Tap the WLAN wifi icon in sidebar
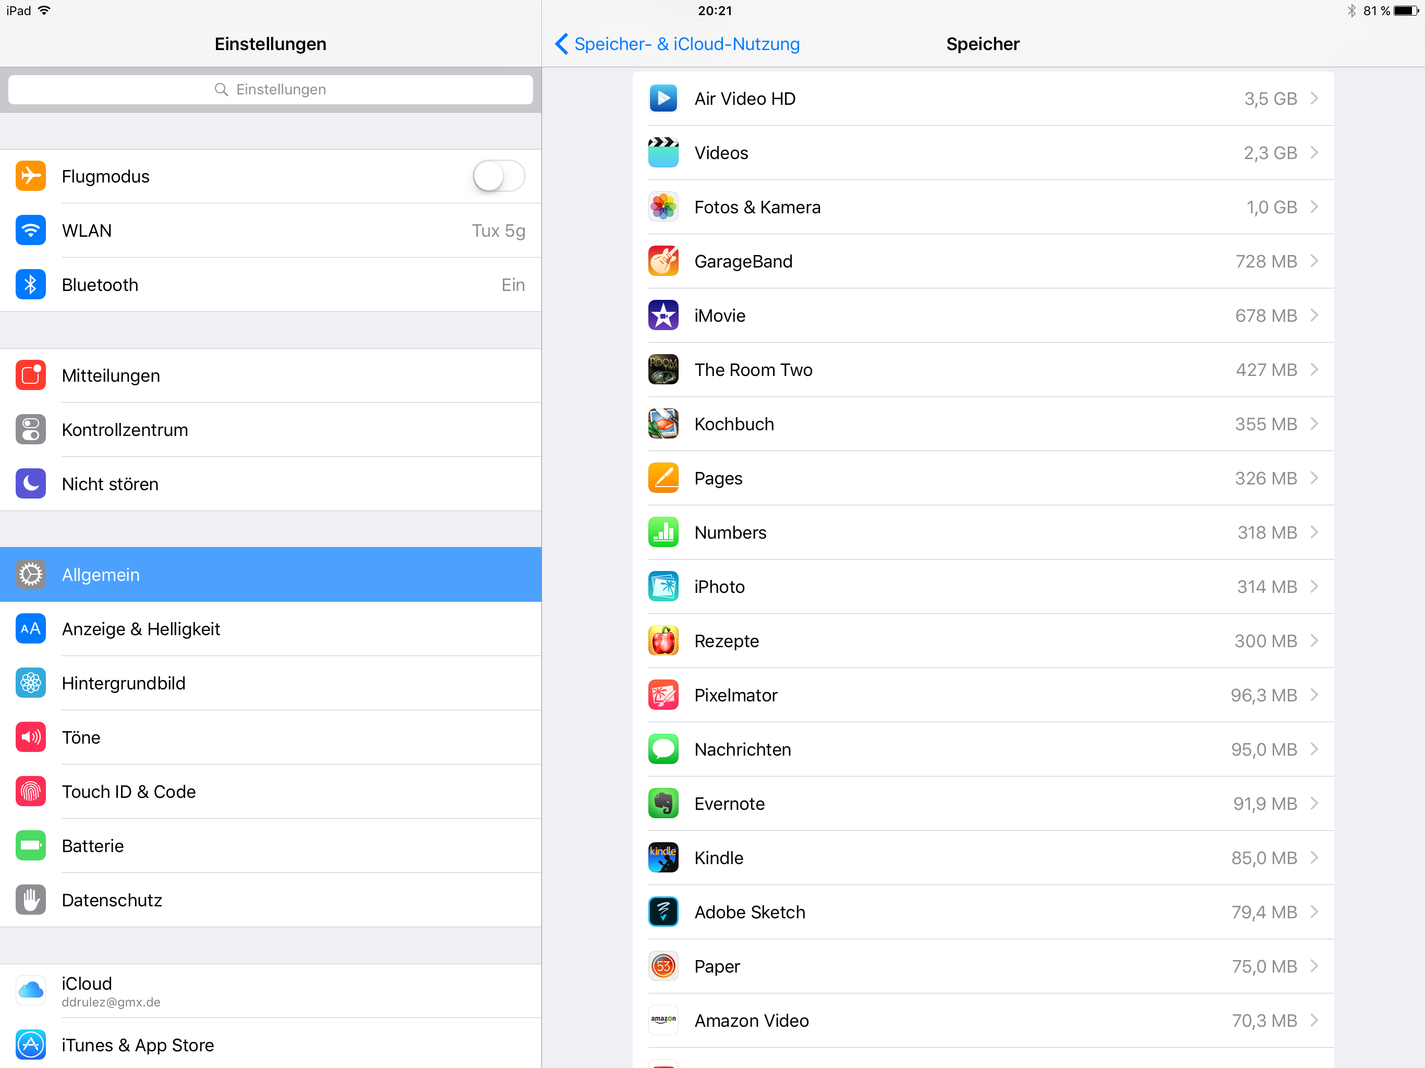Image resolution: width=1425 pixels, height=1068 pixels. [x=30, y=230]
